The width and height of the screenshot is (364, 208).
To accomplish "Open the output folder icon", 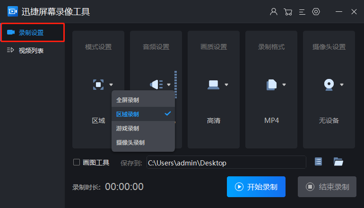I will (338, 162).
